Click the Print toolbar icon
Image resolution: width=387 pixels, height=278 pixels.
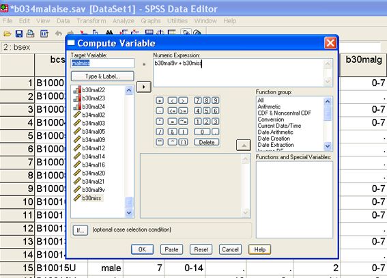30,33
